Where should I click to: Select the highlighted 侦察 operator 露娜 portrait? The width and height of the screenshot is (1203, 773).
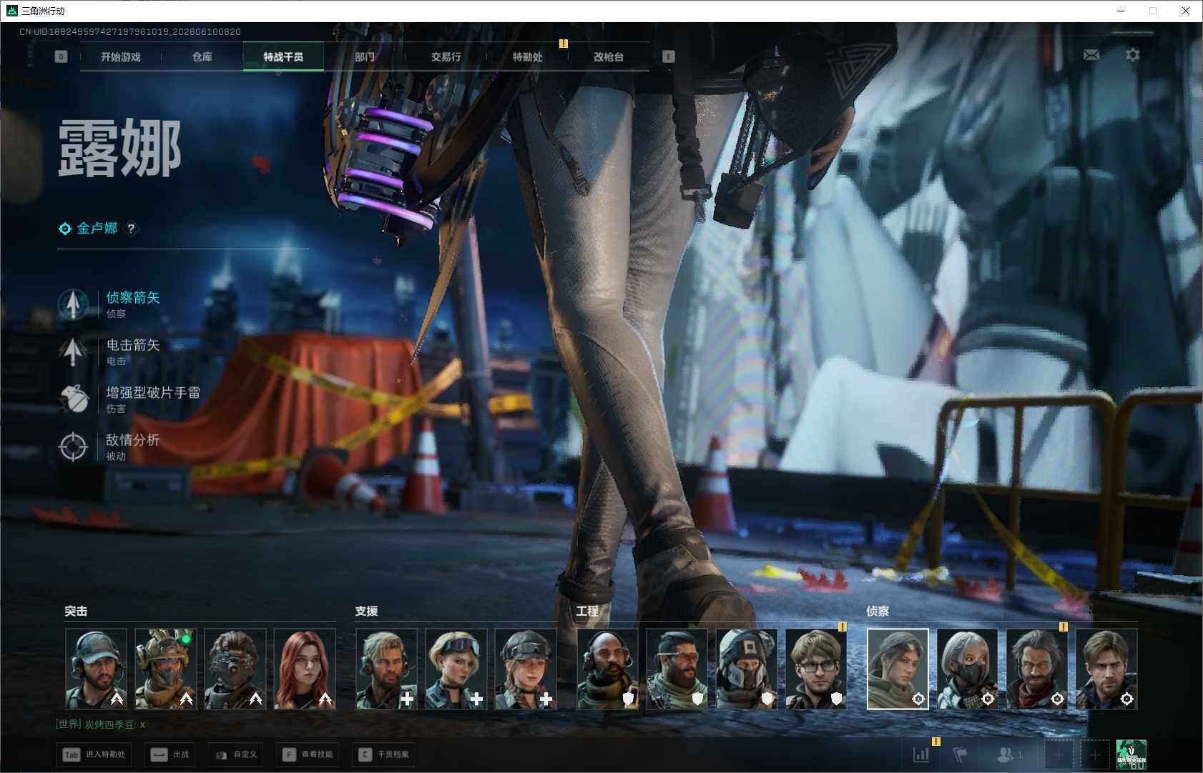898,669
